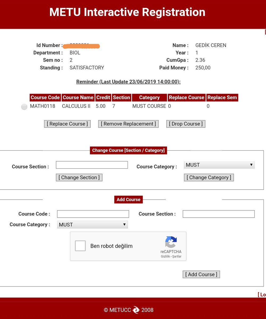This screenshot has width=266, height=319.
Task: Click the reCAPTCHA logo icon
Action: point(171,242)
